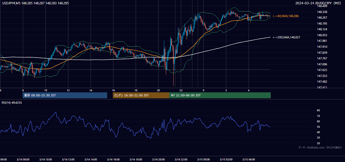Click the 3/15 00:00 time axis label
Screen dimensions: 345x162
point(204,160)
